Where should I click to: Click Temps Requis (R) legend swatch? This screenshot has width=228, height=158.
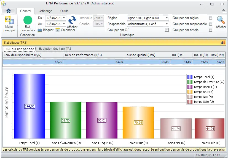[x=190, y=87]
